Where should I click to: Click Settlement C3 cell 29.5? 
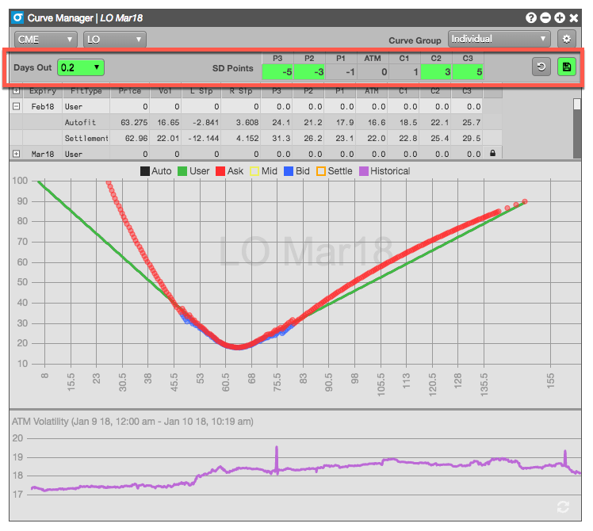coord(467,138)
